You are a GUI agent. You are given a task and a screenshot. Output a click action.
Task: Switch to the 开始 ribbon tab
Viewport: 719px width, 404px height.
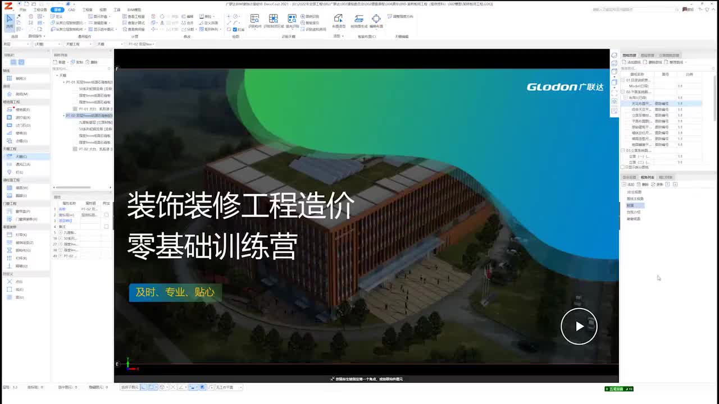[23, 10]
